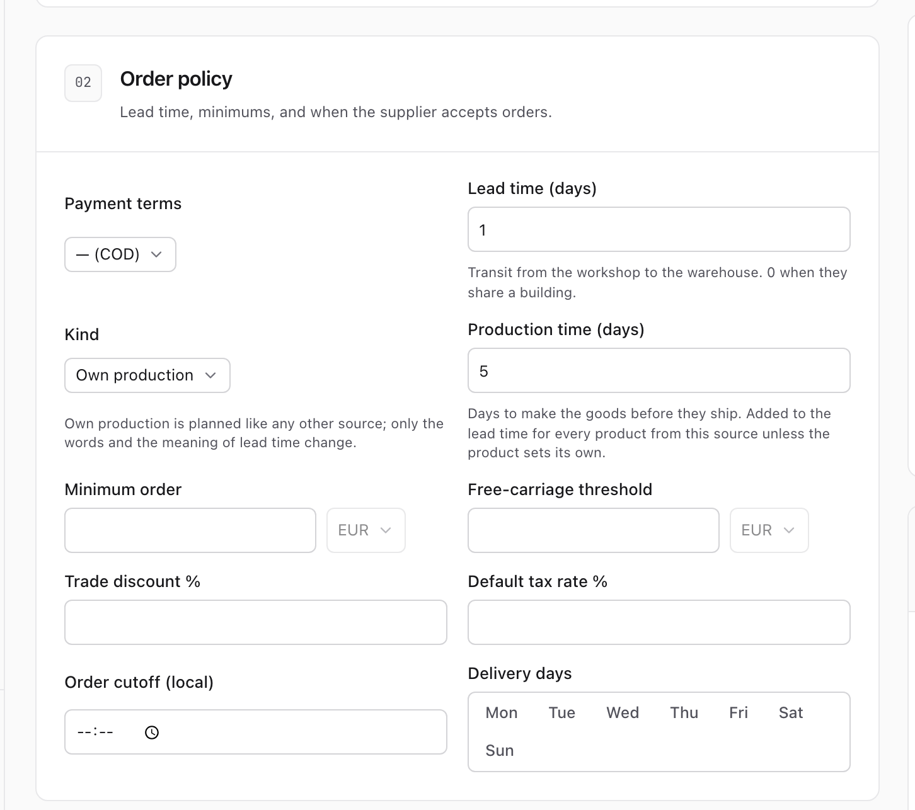915x810 pixels.
Task: Click the Order cutoff time field
Action: (x=256, y=732)
